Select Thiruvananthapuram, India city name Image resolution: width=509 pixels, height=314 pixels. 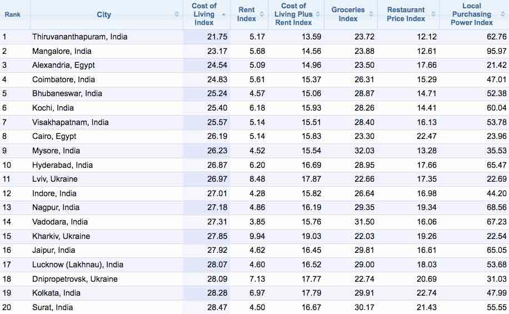click(x=79, y=37)
